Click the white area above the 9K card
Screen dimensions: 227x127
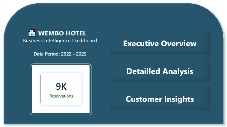coord(61,69)
